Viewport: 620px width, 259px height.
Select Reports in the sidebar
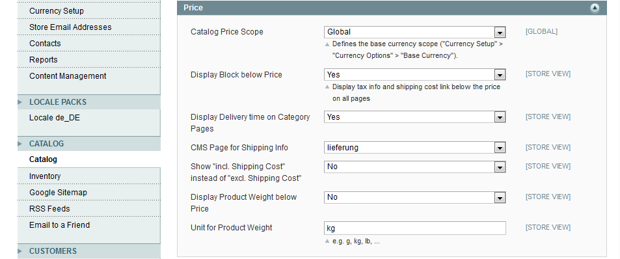pos(43,60)
